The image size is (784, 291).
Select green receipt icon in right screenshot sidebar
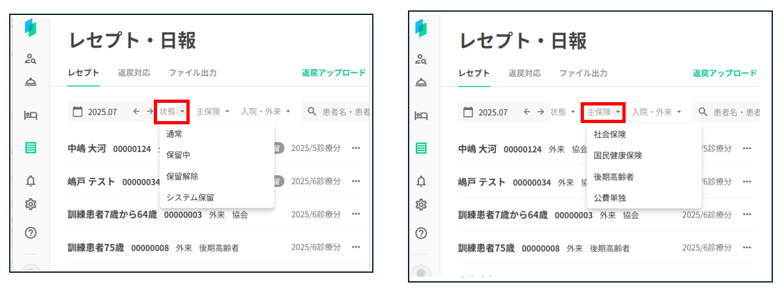pos(421,148)
